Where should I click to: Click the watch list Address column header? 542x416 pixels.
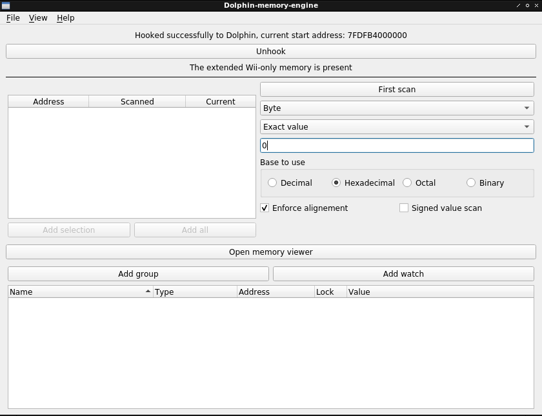pyautogui.click(x=276, y=292)
